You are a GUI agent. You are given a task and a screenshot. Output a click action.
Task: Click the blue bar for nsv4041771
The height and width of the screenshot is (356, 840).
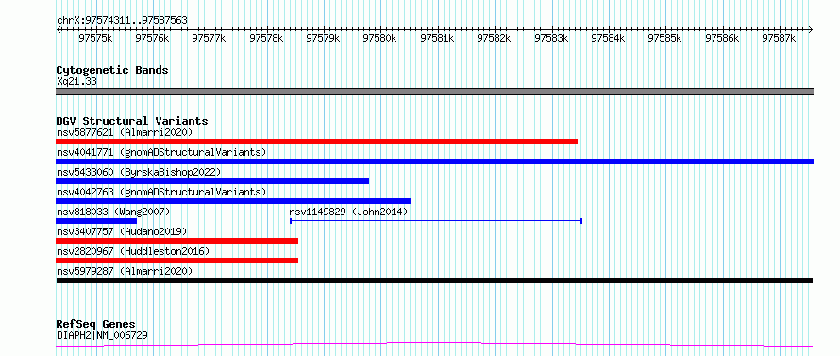[x=434, y=161]
